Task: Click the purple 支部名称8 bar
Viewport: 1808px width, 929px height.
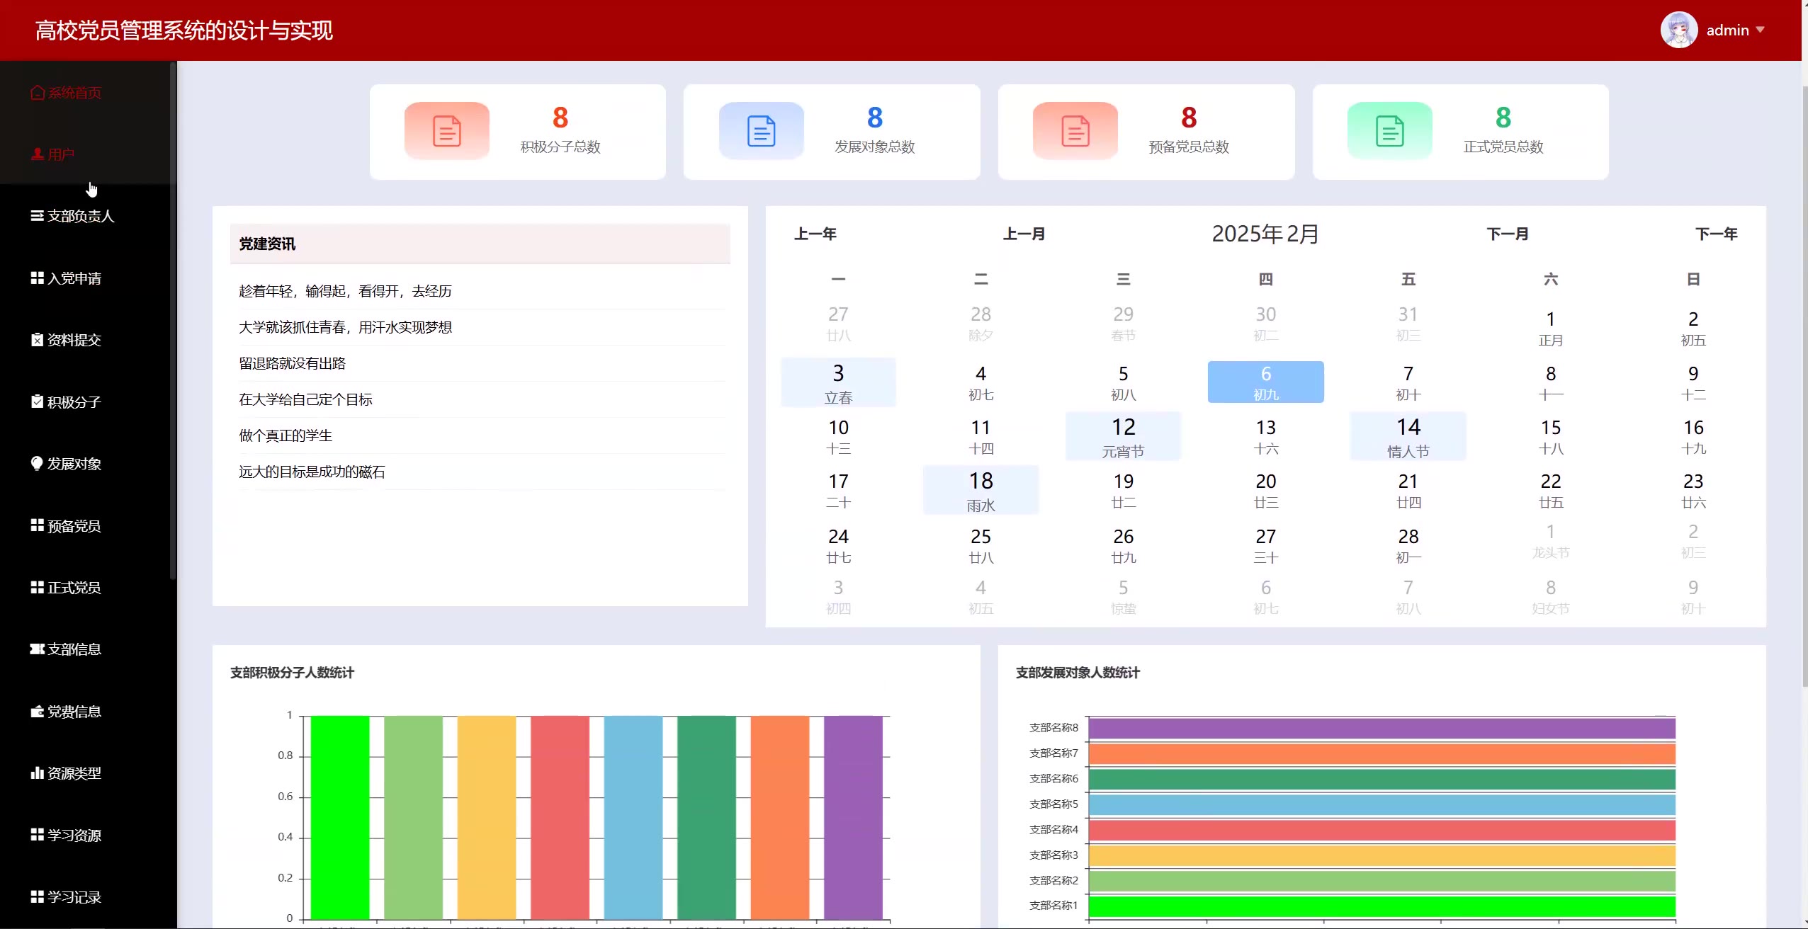Action: pyautogui.click(x=1382, y=728)
